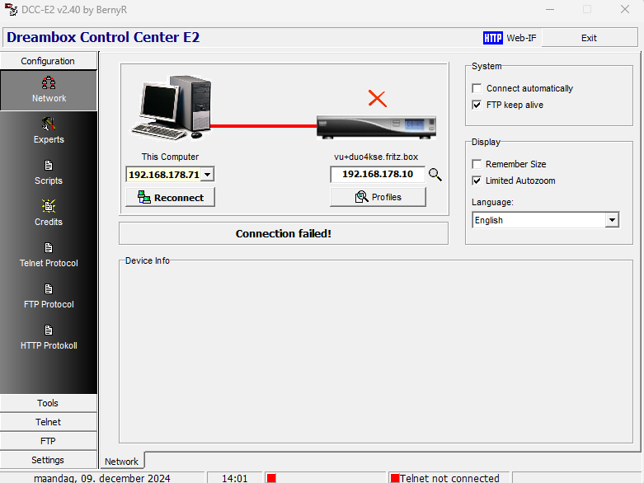Viewport: 644px width, 483px height.
Task: Open the Network section in sidebar
Action: 49,91
